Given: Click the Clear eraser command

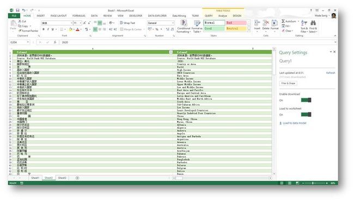Looking at the screenshot, I should (287, 30).
